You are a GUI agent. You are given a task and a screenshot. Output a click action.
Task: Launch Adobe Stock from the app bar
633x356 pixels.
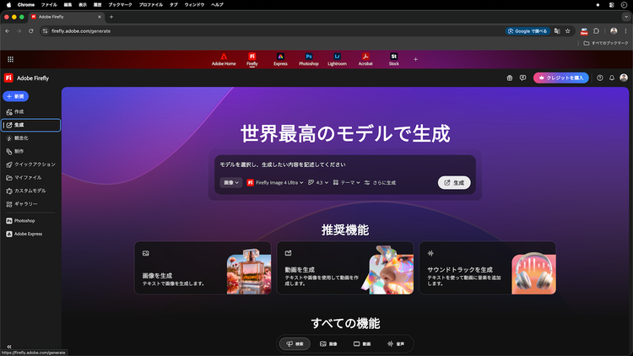coord(393,58)
